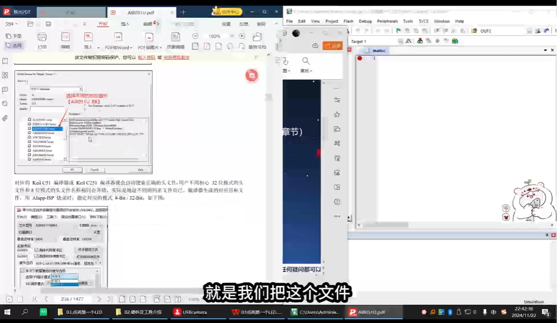This screenshot has width=560, height=323.
Task: Open the Debug menu in Keil
Action: [365, 21]
